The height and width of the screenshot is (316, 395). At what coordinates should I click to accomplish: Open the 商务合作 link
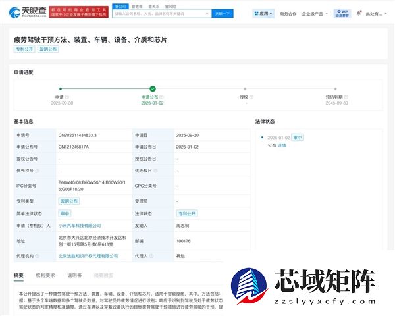tap(288, 14)
